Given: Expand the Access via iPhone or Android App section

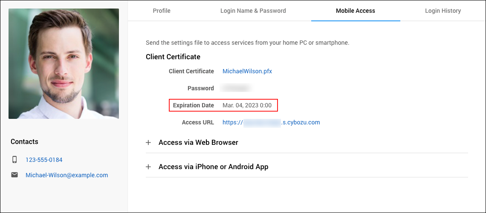Looking at the screenshot, I should [x=213, y=167].
